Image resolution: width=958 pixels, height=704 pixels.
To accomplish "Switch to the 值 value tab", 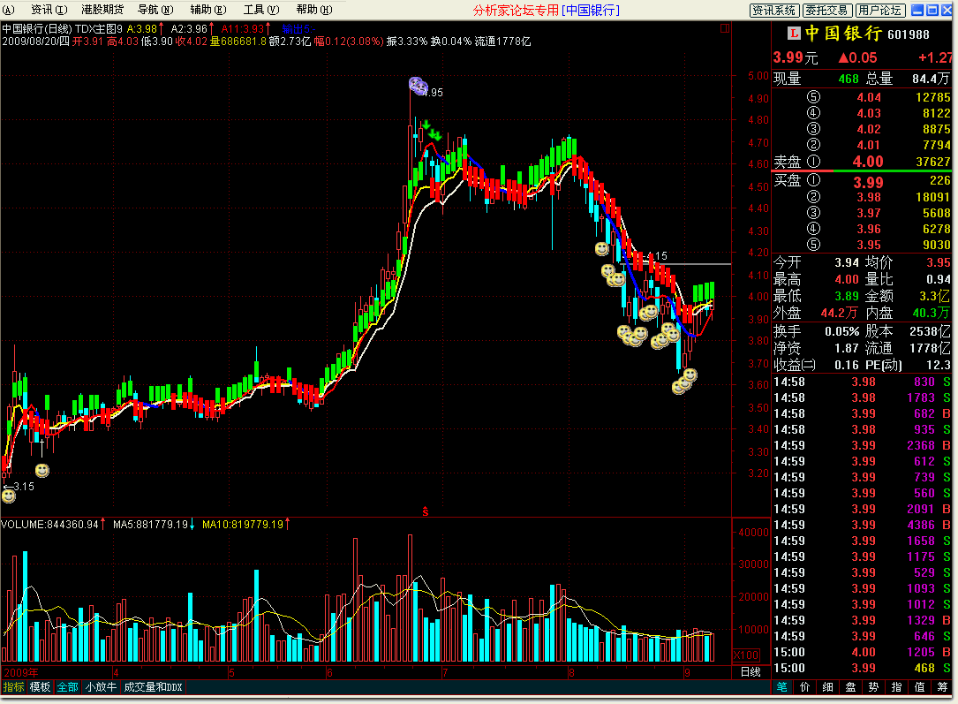I will (919, 687).
